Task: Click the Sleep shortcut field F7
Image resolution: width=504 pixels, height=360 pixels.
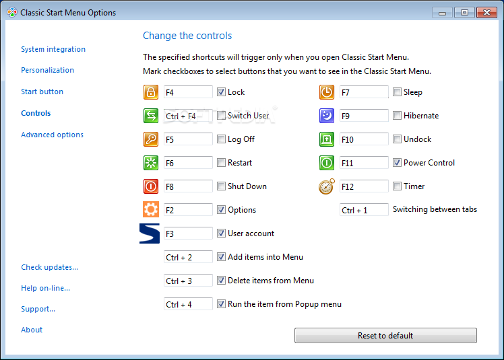Action: pos(364,92)
